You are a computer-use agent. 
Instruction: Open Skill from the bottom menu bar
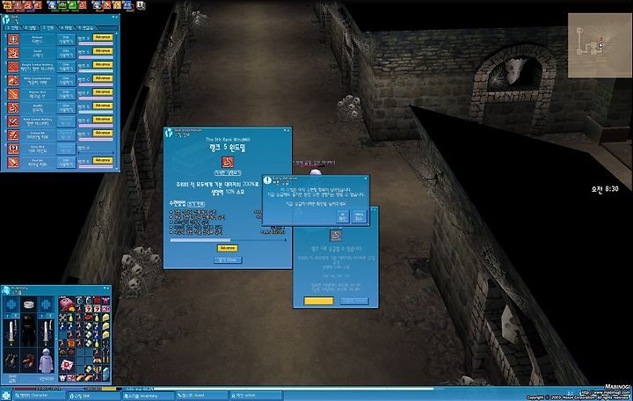93,396
